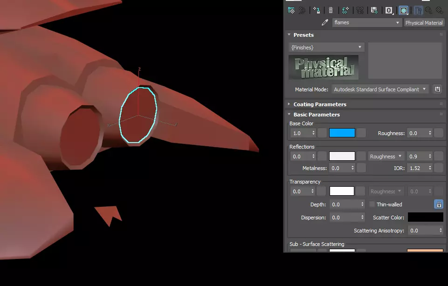Enable the Thin-walled checkbox
The image size is (448, 286).
click(372, 204)
